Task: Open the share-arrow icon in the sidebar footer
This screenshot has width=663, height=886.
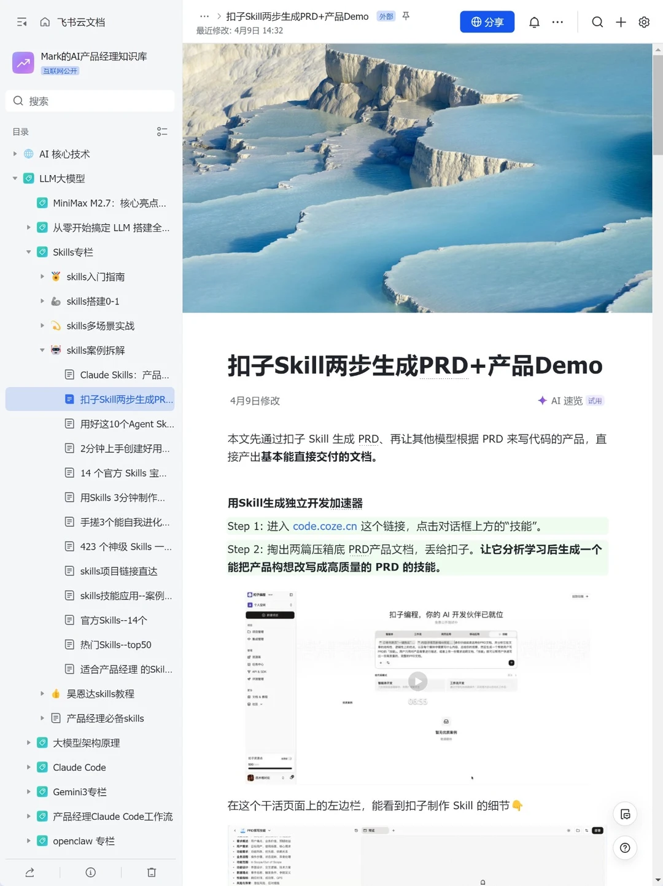Action: pyautogui.click(x=29, y=872)
